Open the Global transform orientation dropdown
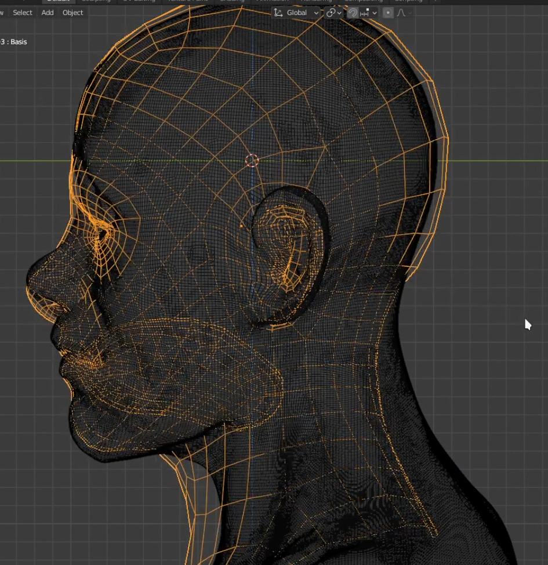The image size is (548, 565). [296, 13]
